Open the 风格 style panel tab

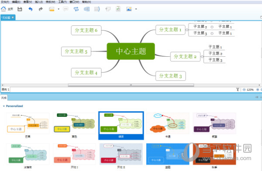(x=4, y=98)
